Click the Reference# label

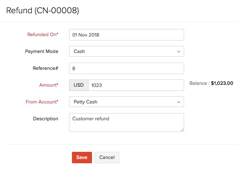tap(45, 68)
